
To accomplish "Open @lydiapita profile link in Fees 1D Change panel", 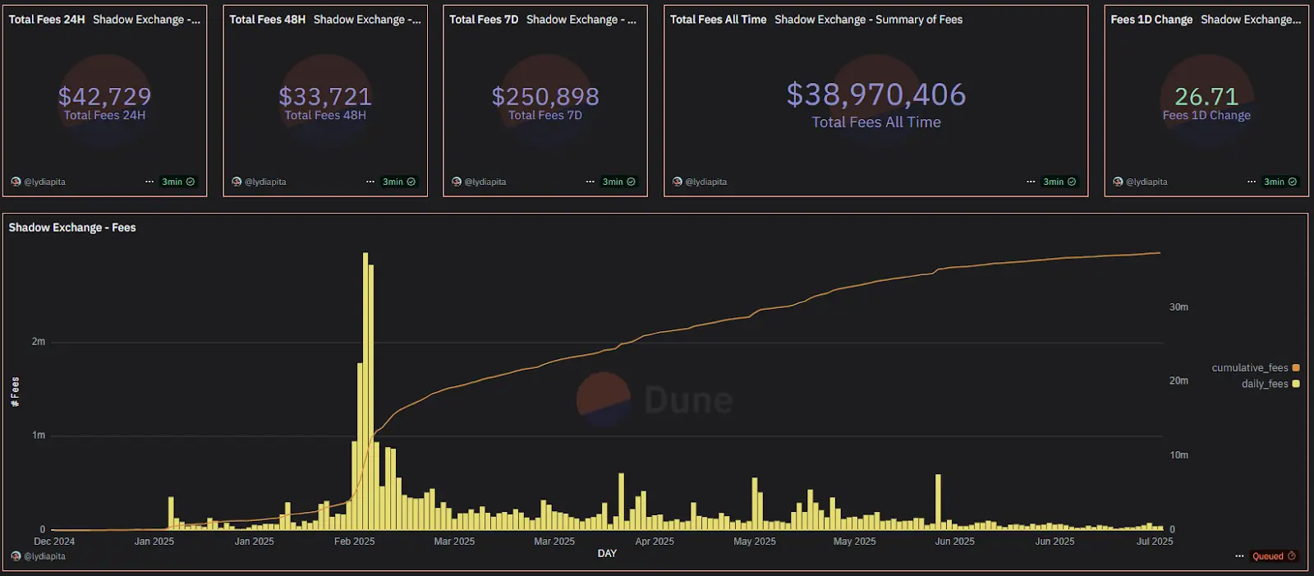I will 1146,182.
